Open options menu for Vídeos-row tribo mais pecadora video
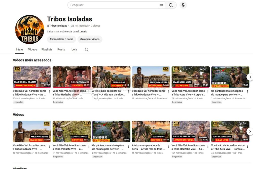Image resolution: width=253 pixels, height=169 pixels. [x=168, y=146]
